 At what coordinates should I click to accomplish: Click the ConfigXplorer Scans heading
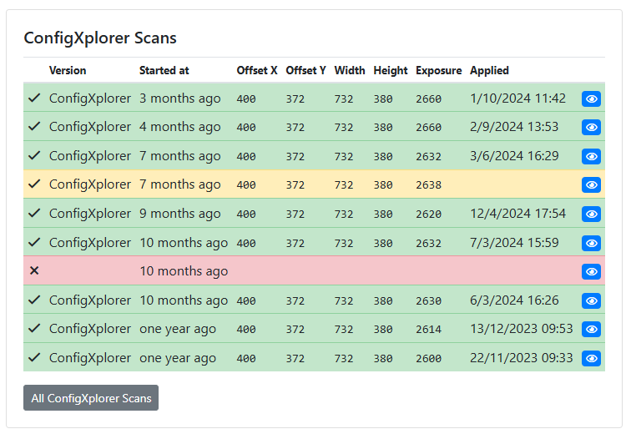pos(100,38)
